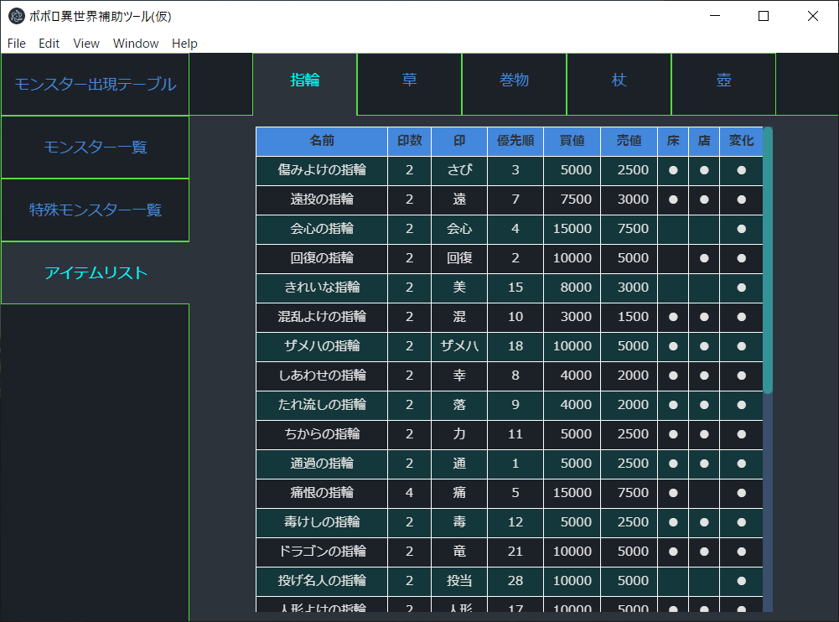Click the app icon in title bar
Image resolution: width=839 pixels, height=622 pixels.
[x=17, y=16]
